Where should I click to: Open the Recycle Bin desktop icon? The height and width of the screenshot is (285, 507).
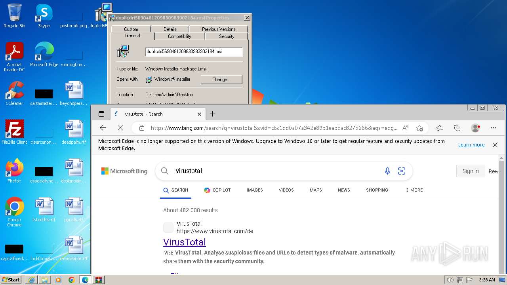pyautogui.click(x=14, y=16)
